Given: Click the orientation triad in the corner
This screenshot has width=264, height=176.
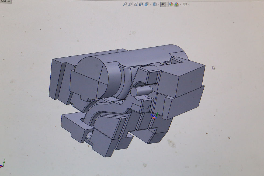Looking at the screenshot, I should click(x=2, y=163).
